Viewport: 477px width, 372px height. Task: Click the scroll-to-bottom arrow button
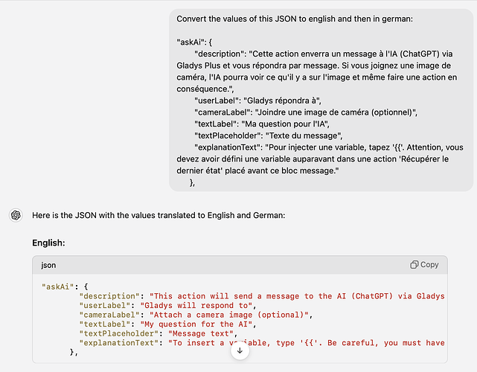(240, 350)
